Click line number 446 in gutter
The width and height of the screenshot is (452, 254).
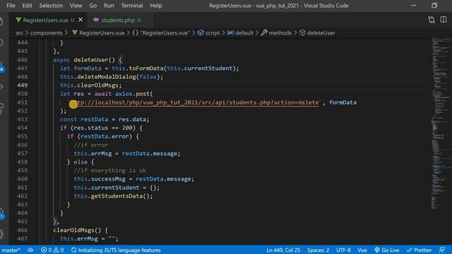[22, 60]
